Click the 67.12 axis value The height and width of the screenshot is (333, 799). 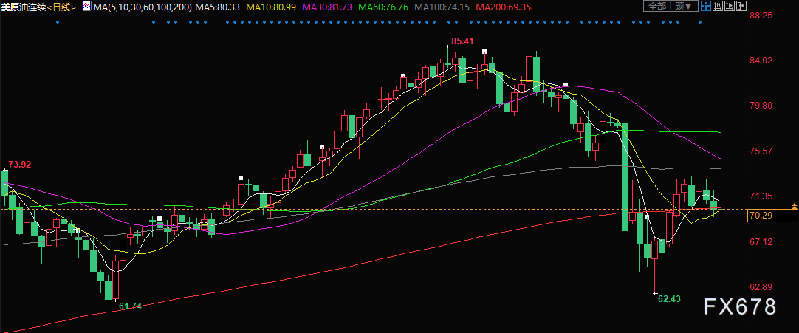[761, 241]
